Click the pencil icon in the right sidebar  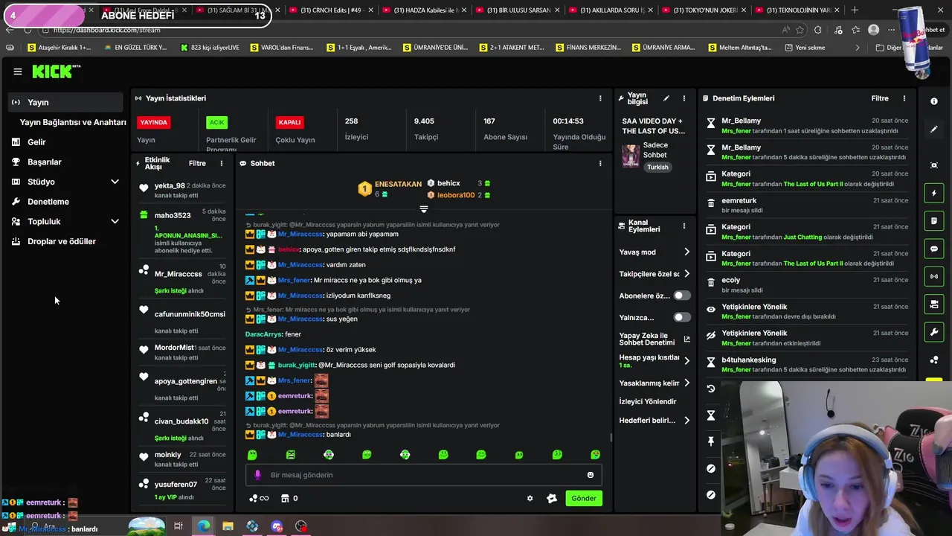[934, 130]
